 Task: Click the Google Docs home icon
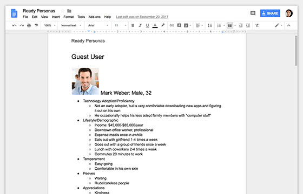14,13
